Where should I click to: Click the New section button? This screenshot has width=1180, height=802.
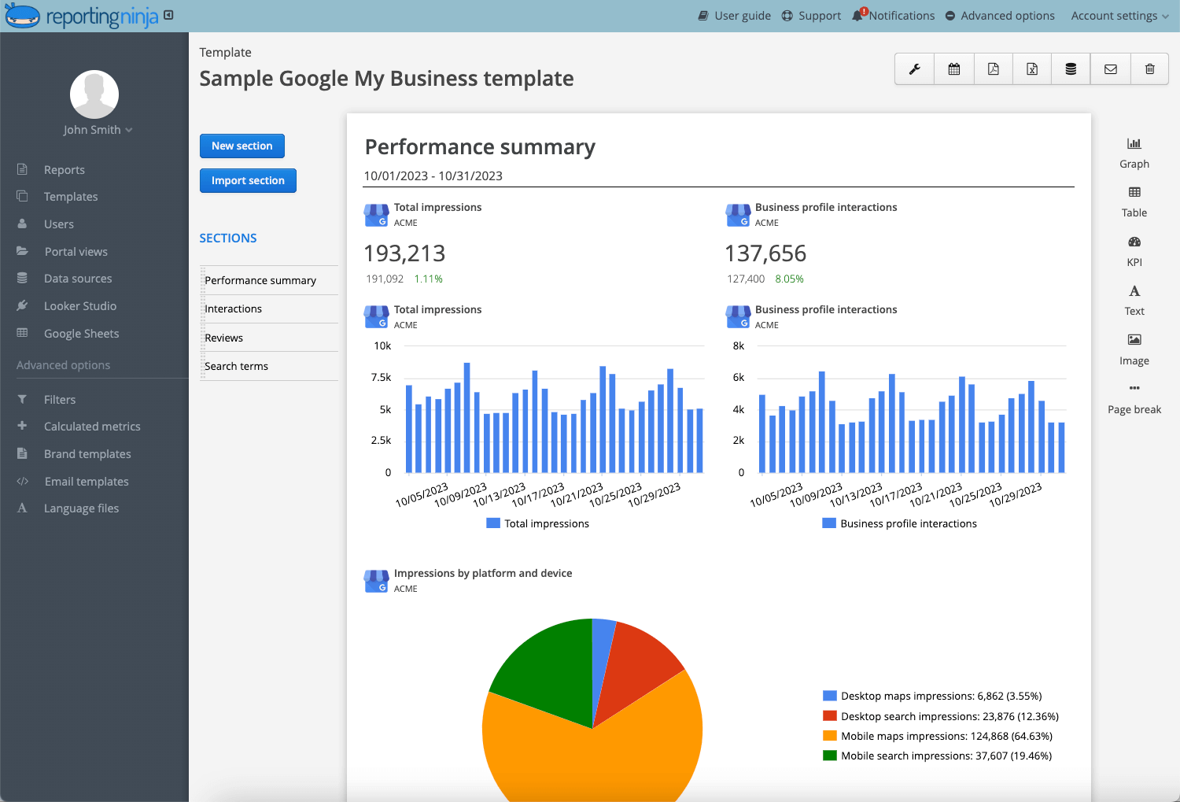pyautogui.click(x=242, y=146)
